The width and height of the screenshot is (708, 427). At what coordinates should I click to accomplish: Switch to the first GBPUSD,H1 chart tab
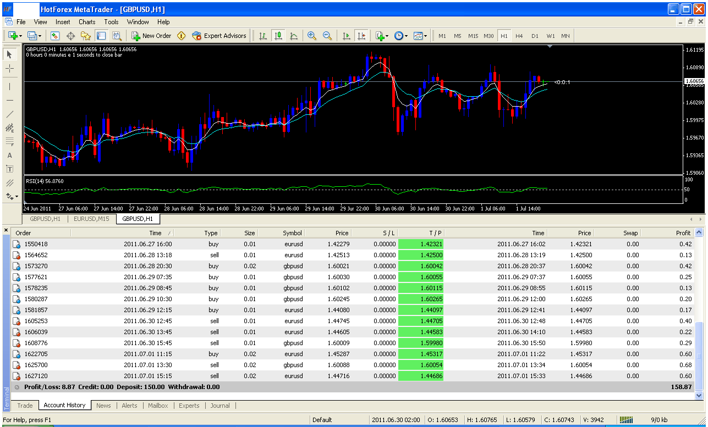(x=45, y=219)
